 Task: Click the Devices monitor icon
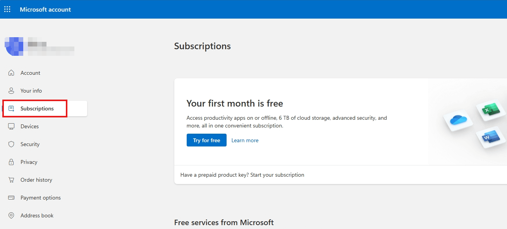(x=11, y=126)
